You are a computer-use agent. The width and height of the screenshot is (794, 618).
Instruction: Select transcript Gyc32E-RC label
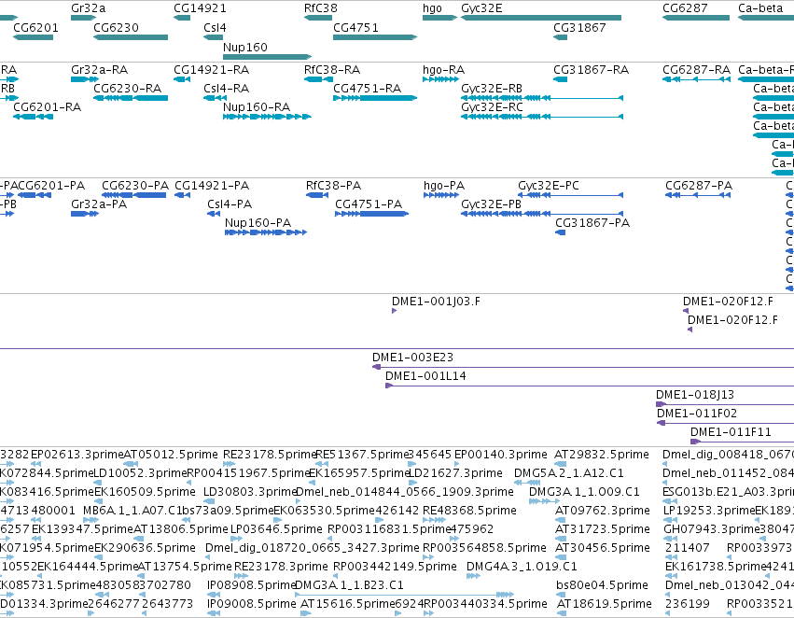(491, 106)
